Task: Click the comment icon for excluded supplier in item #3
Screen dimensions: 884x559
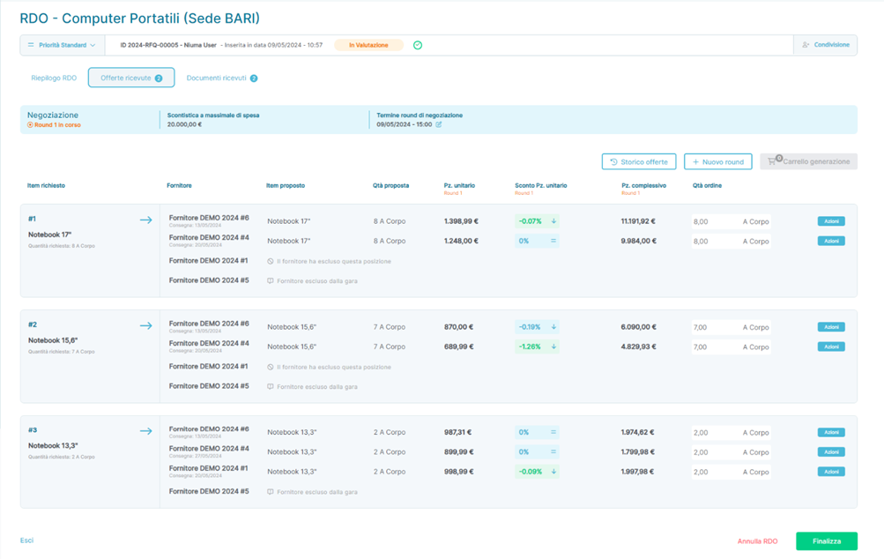Action: [271, 492]
